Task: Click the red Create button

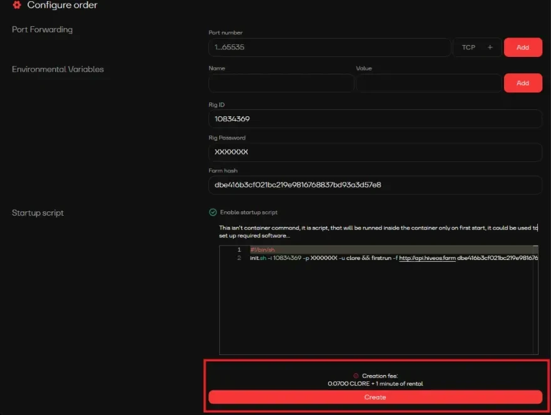Action: (x=375, y=397)
